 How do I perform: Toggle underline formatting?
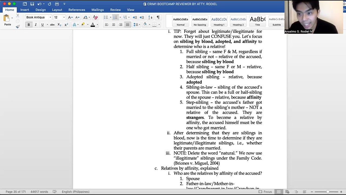click(42, 25)
